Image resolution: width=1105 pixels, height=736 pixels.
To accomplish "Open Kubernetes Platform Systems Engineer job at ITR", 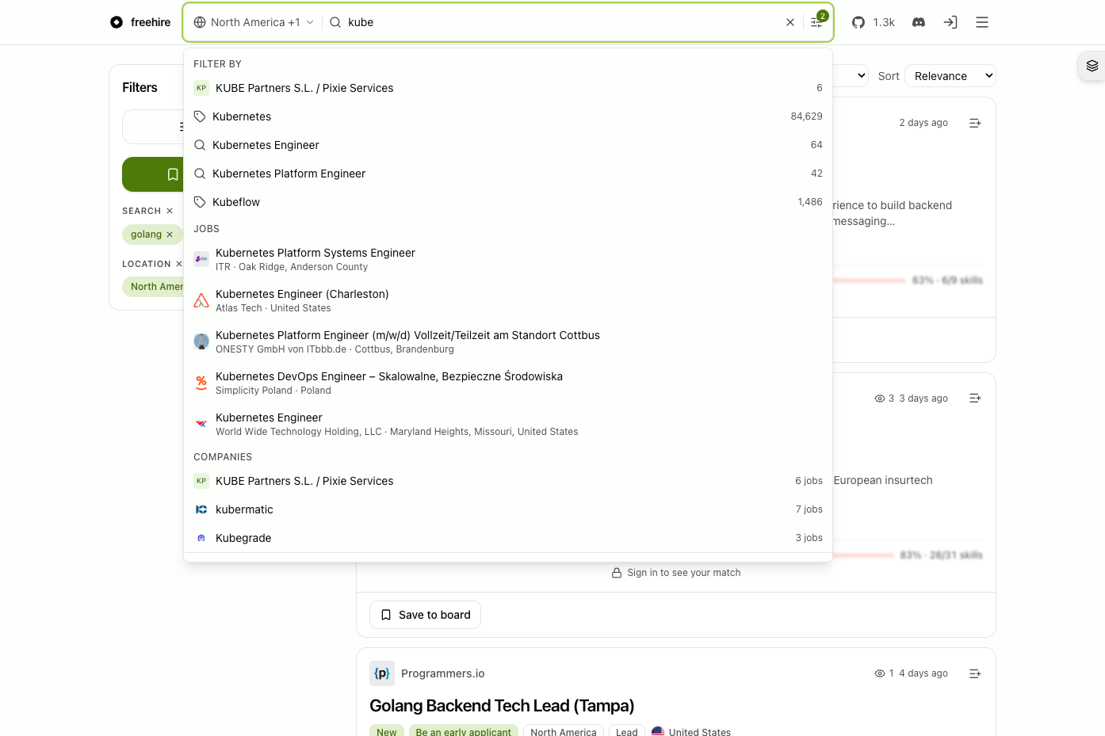I will [508, 259].
